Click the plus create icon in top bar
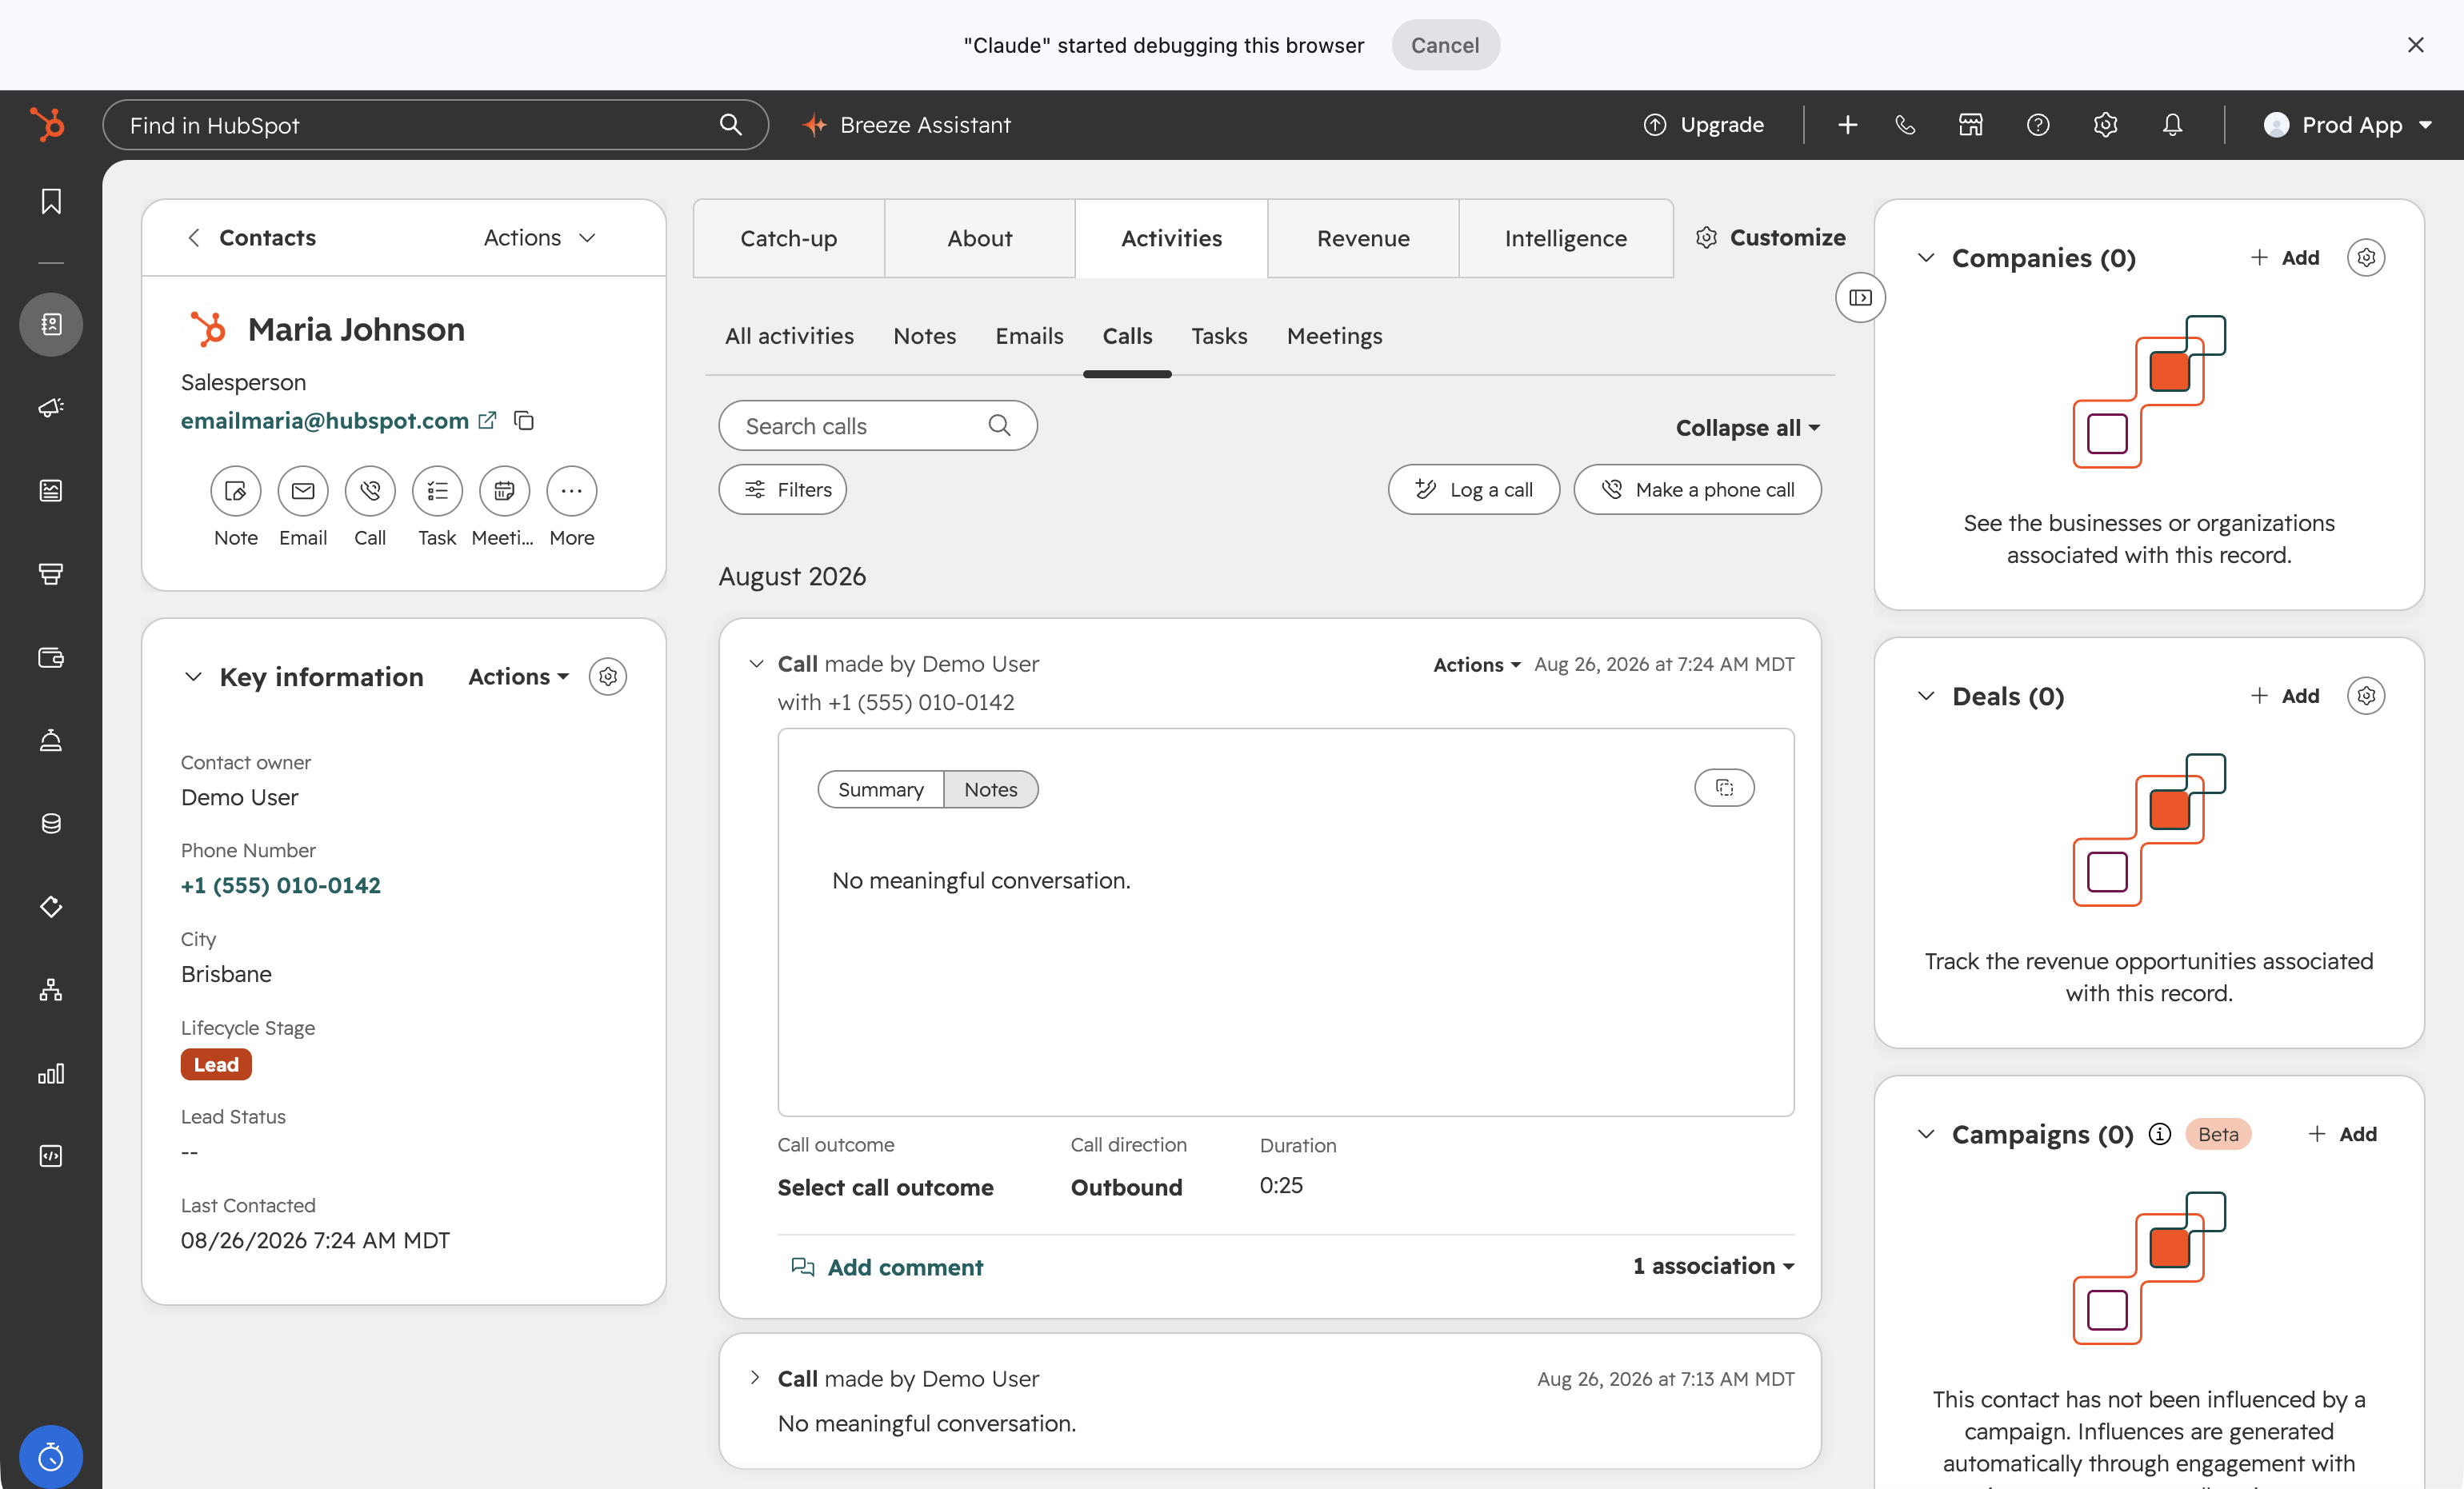This screenshot has width=2464, height=1489. [x=1847, y=125]
